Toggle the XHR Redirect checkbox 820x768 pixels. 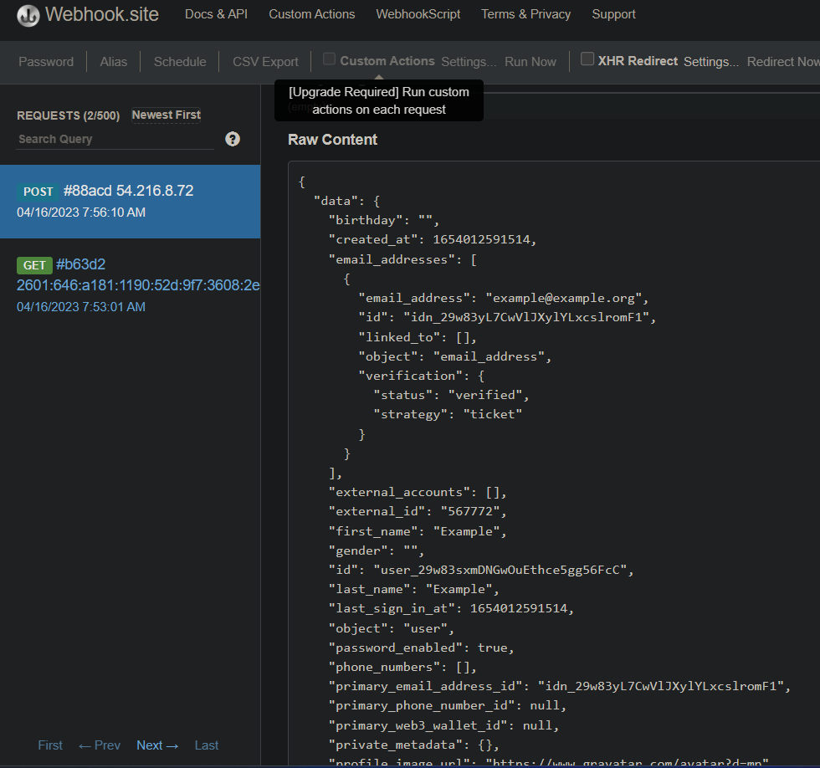(x=587, y=59)
